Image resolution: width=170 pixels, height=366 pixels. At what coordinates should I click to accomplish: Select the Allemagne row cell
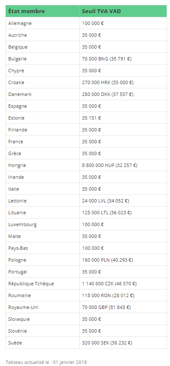(42, 23)
